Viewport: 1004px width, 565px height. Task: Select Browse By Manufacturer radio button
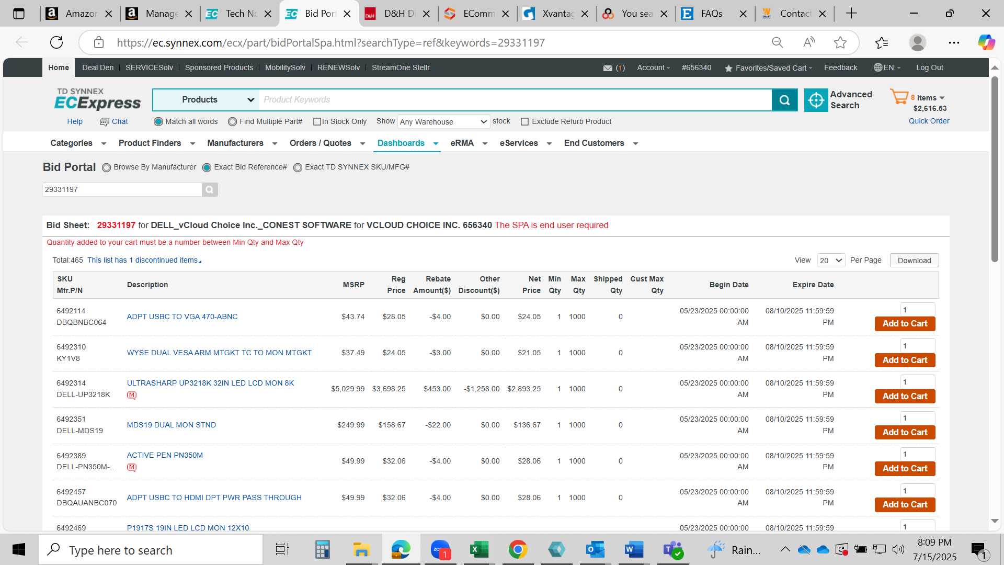click(x=107, y=167)
